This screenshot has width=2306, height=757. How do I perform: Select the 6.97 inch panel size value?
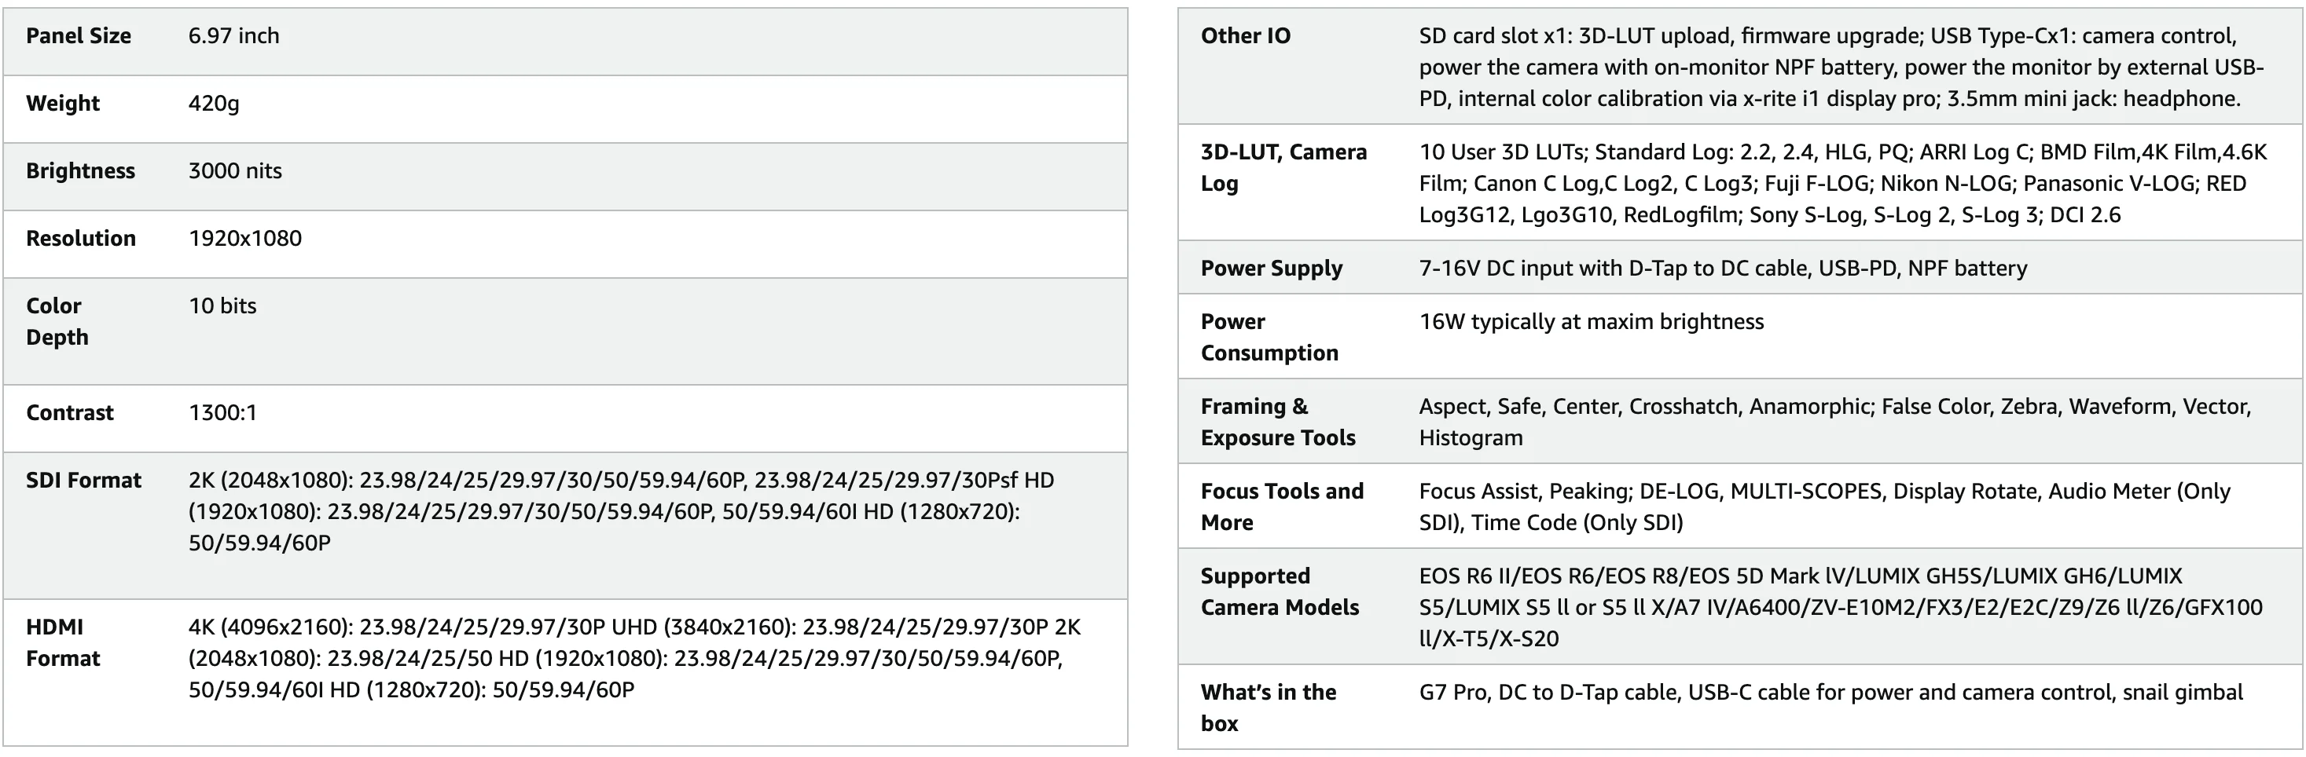point(233,36)
